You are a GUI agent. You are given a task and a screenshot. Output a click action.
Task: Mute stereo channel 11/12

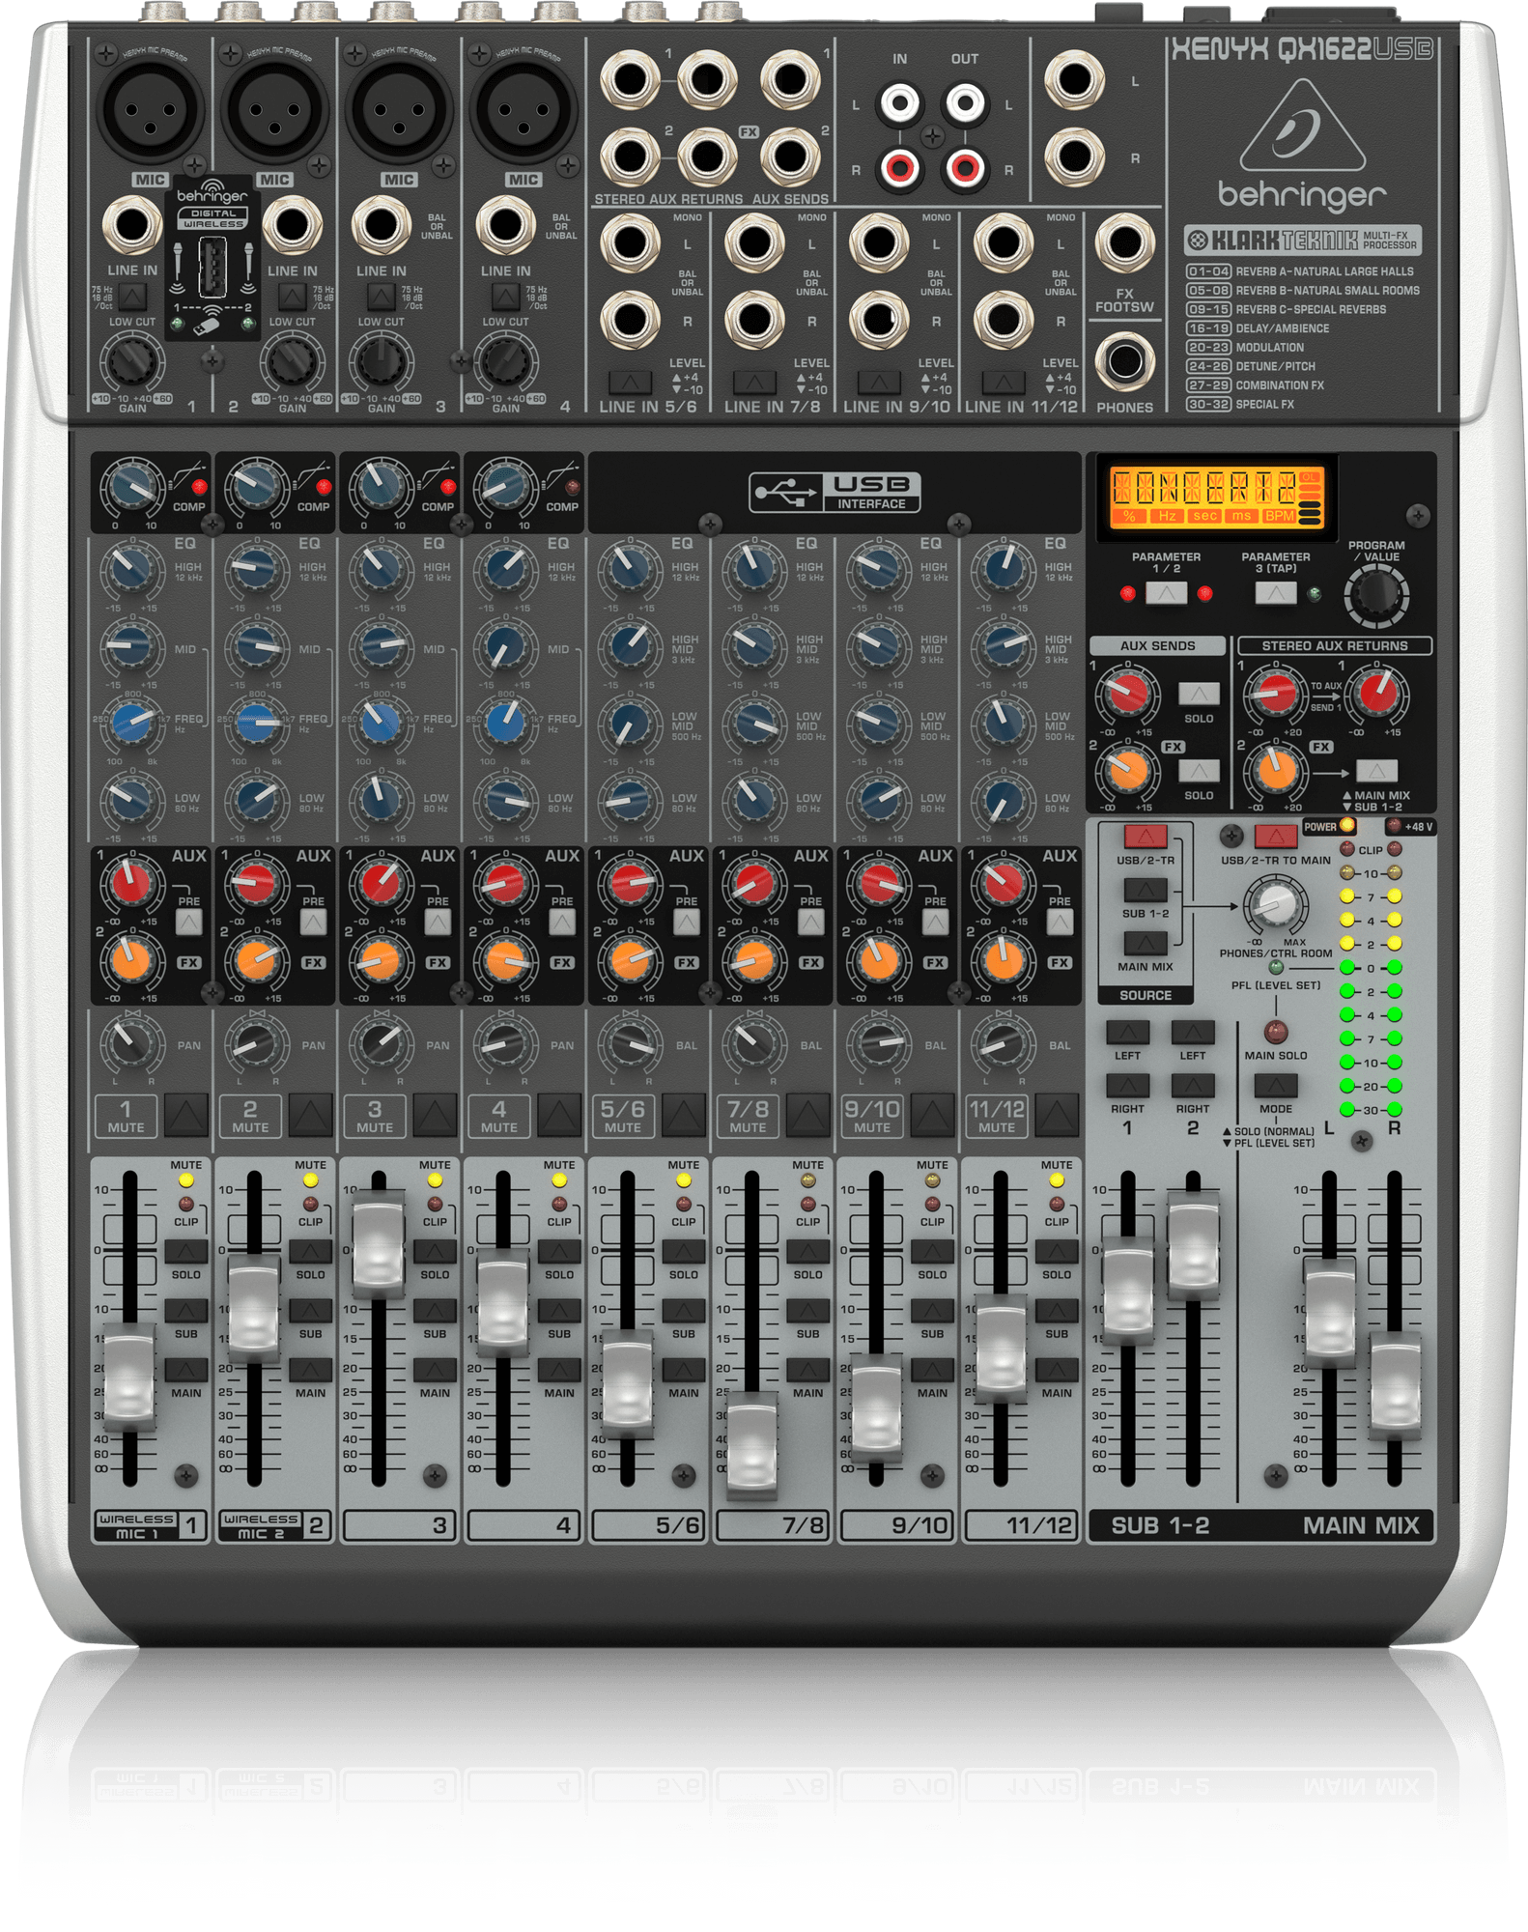1058,1115
